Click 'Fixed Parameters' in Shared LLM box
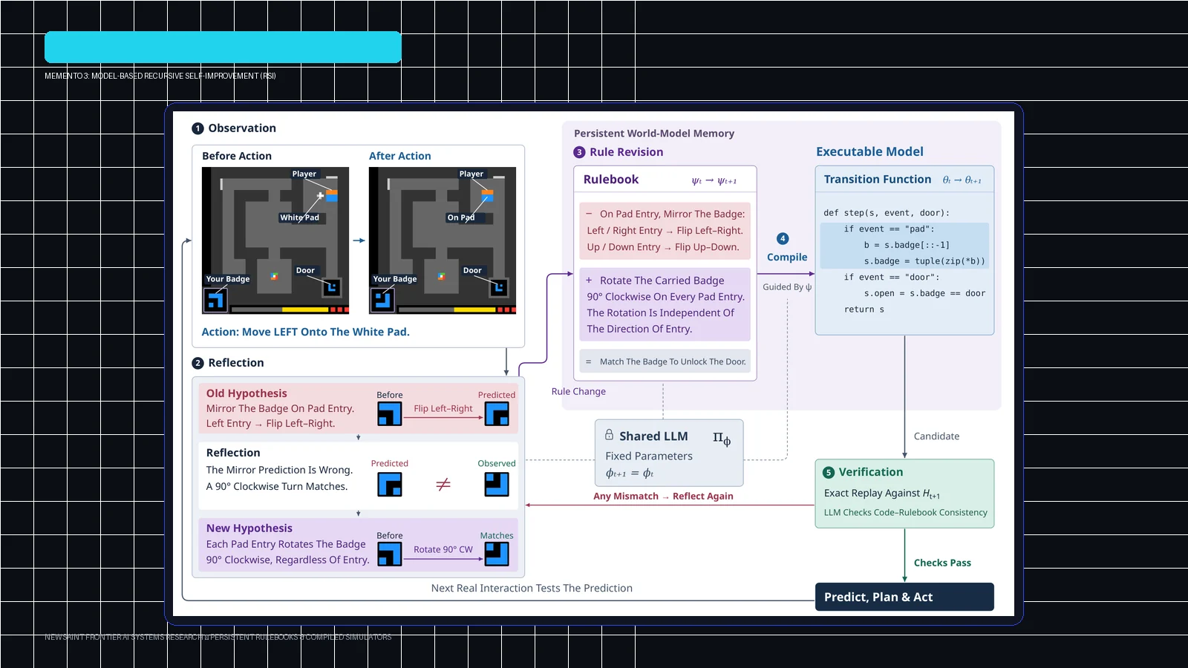 pyautogui.click(x=649, y=456)
